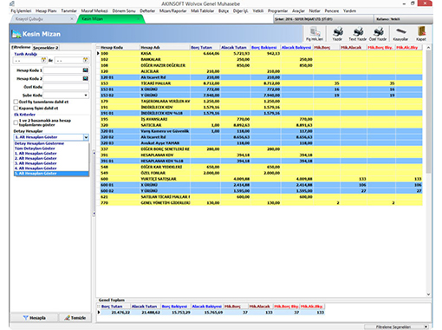
Task: Click the grid scrollbar down arrow
Action: (x=428, y=294)
